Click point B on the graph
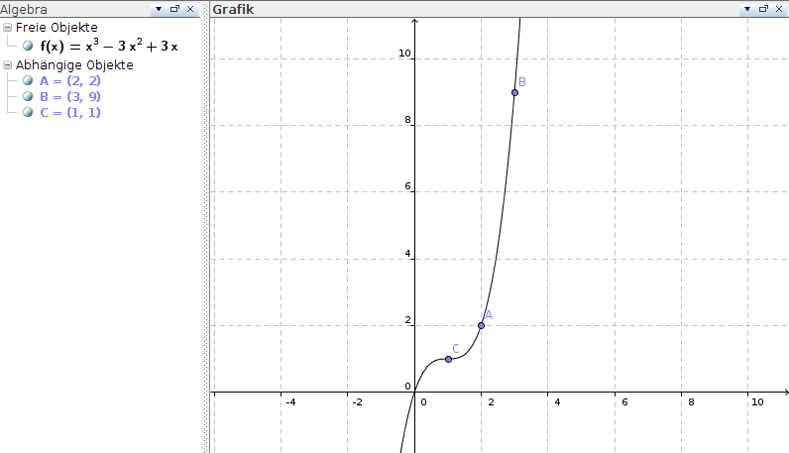This screenshot has height=453, width=789. pyautogui.click(x=514, y=92)
